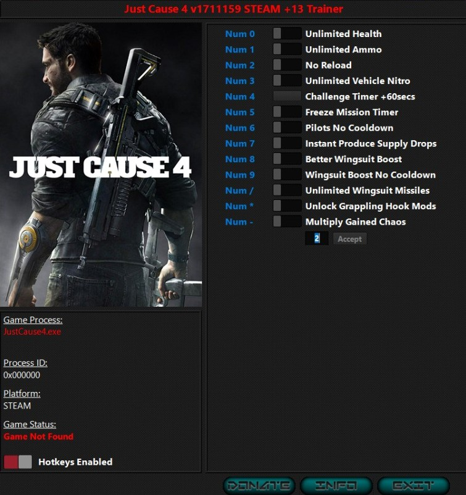Viewport: 466px width, 495px height.
Task: Activate Challenge Timer +60secs button
Action: point(287,96)
